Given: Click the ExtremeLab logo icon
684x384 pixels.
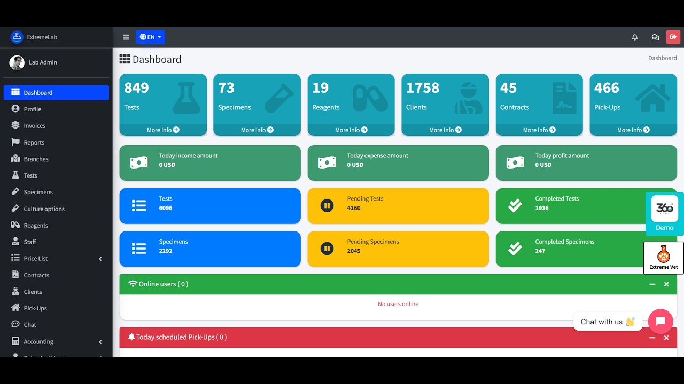Looking at the screenshot, I should 17,37.
